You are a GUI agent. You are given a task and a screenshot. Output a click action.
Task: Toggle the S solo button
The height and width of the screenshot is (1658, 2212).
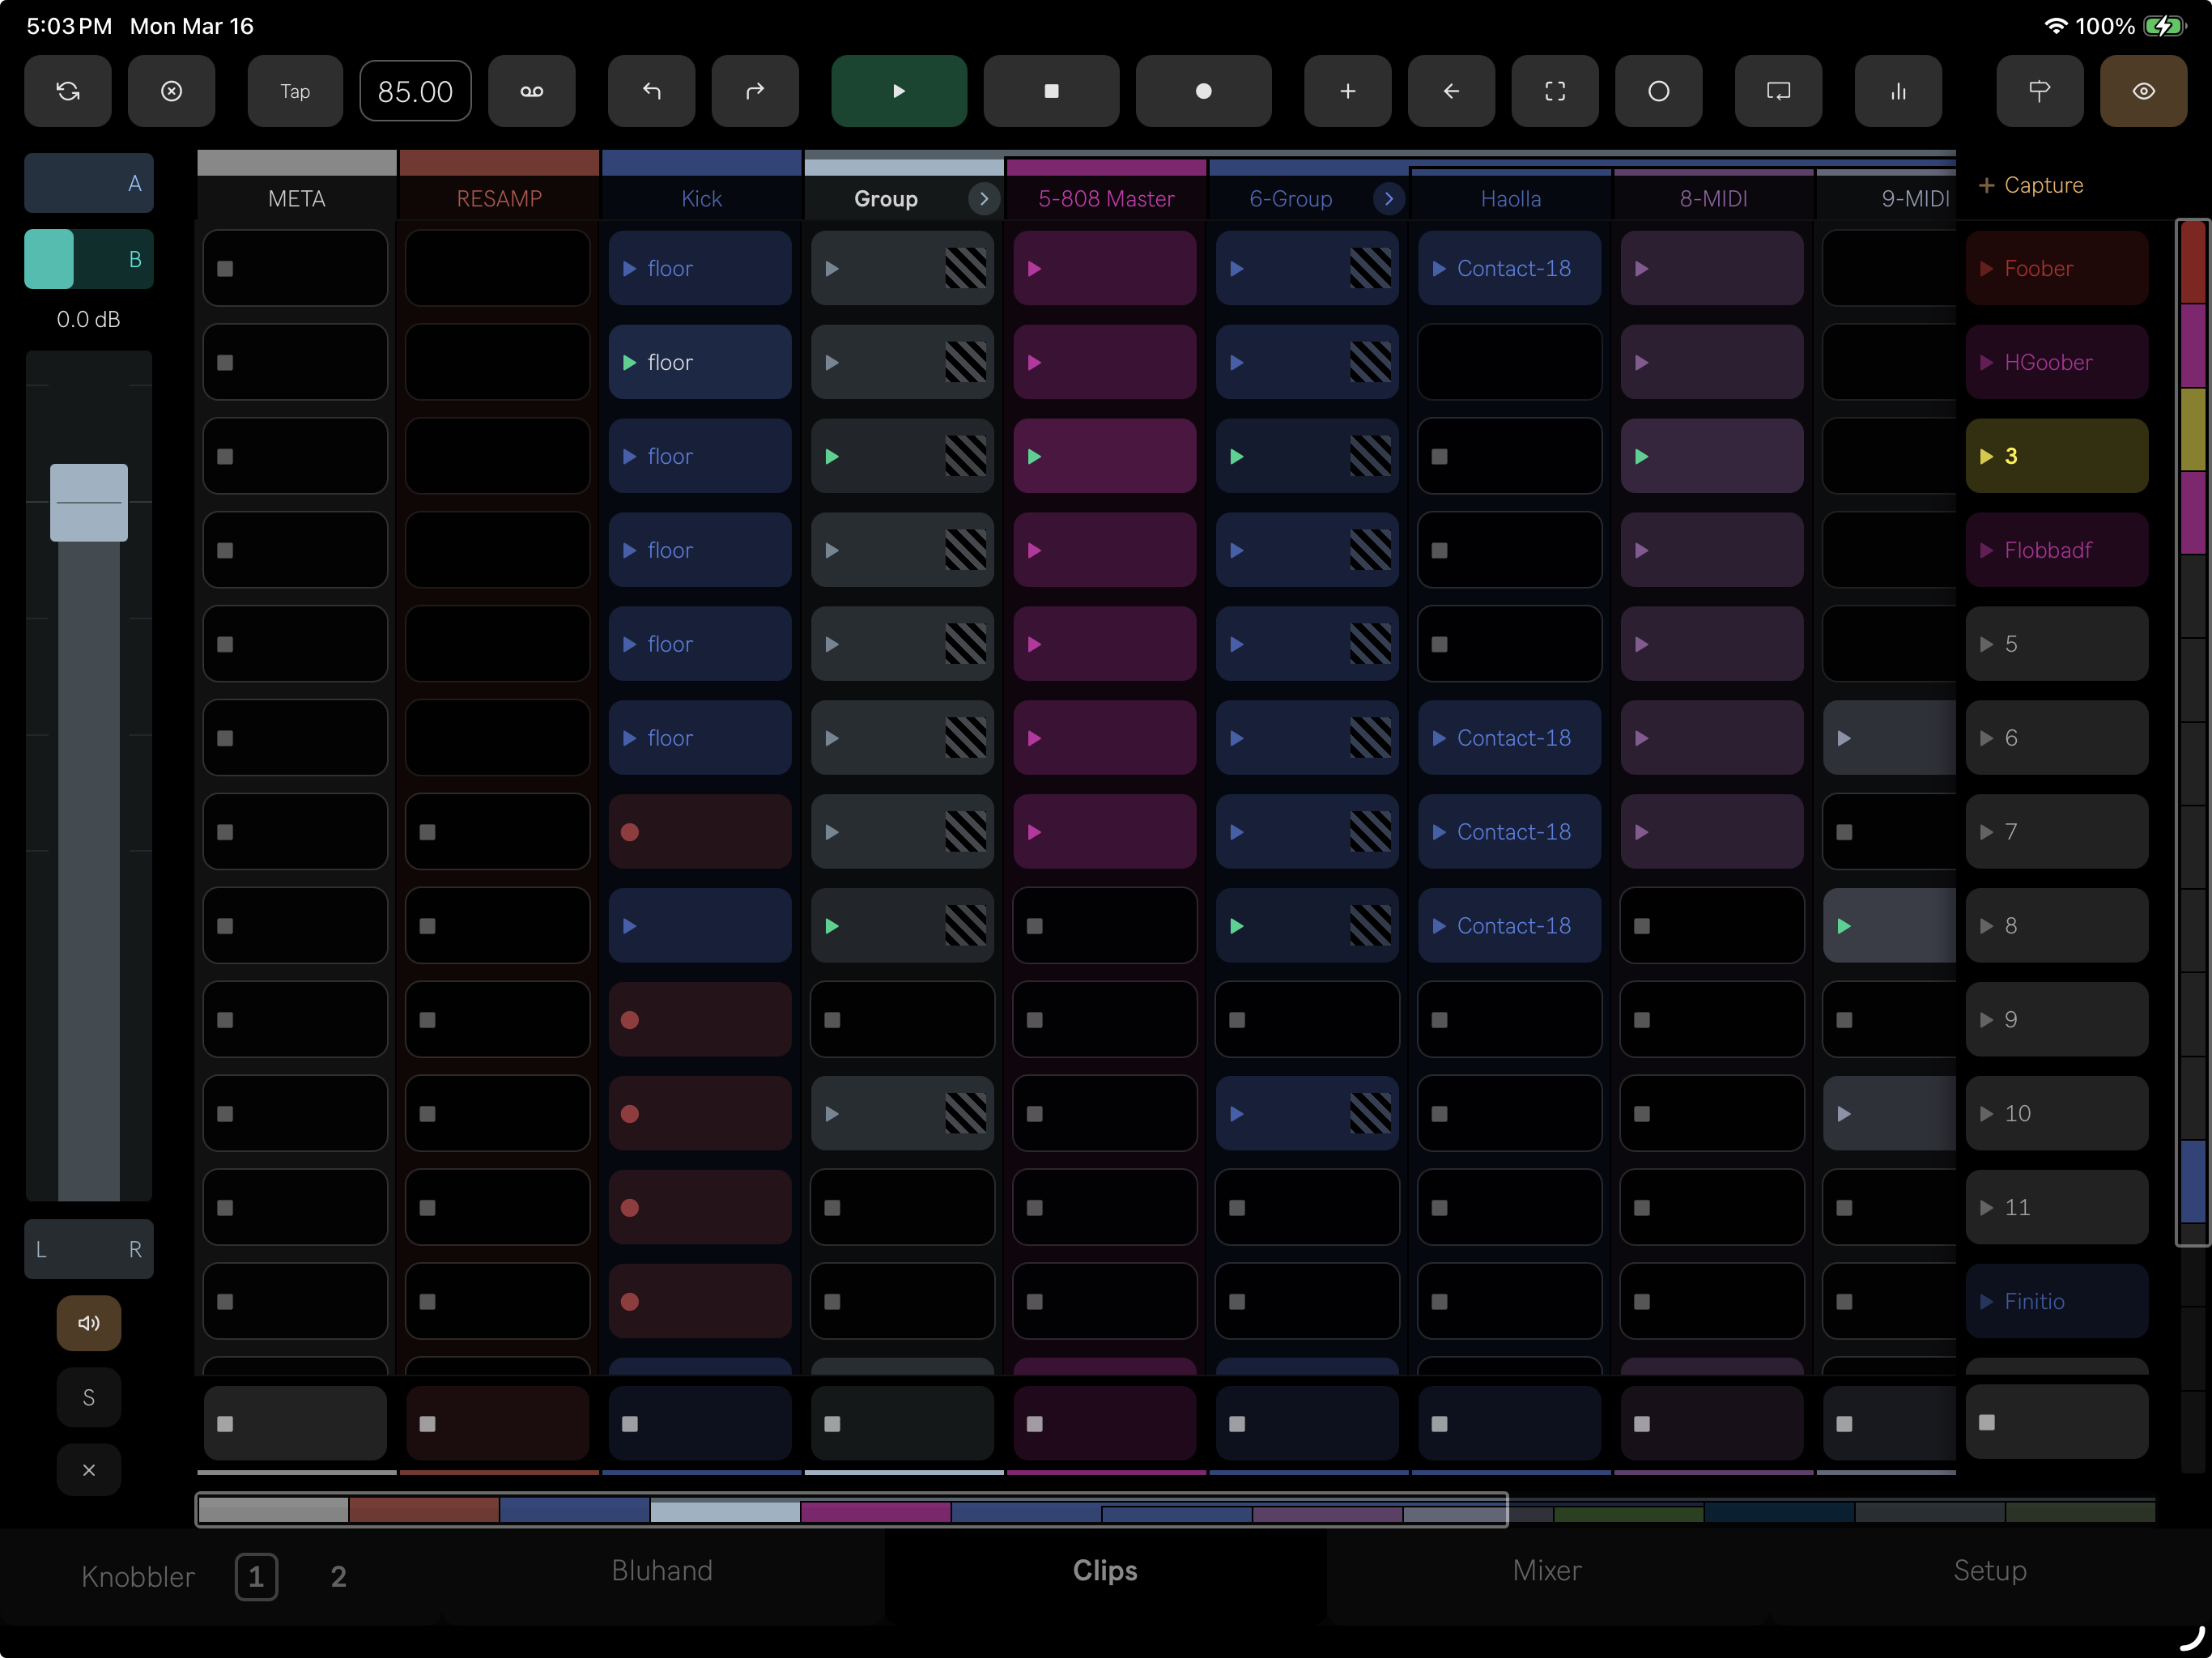88,1397
